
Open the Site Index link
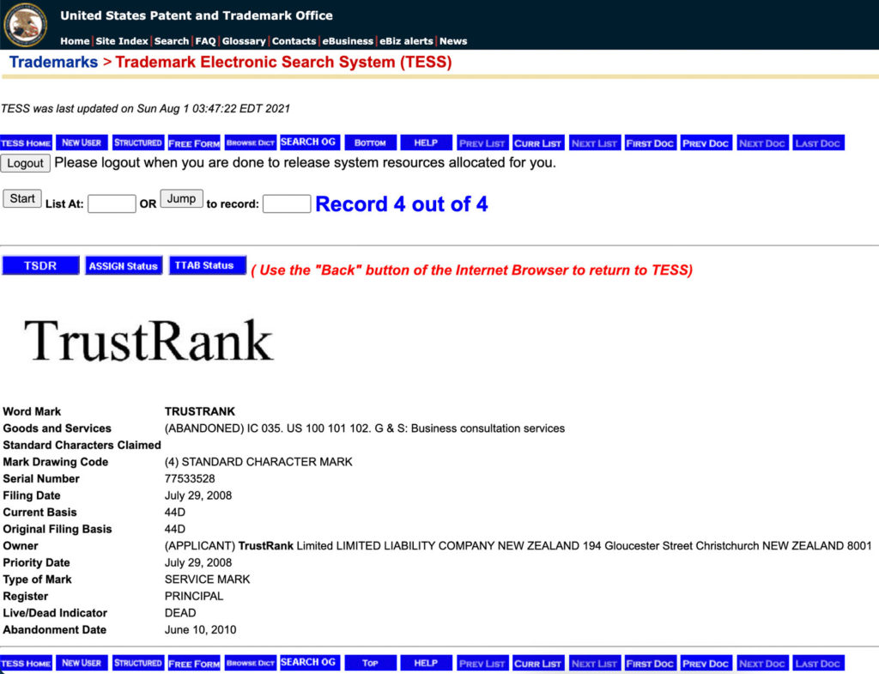pyautogui.click(x=122, y=41)
